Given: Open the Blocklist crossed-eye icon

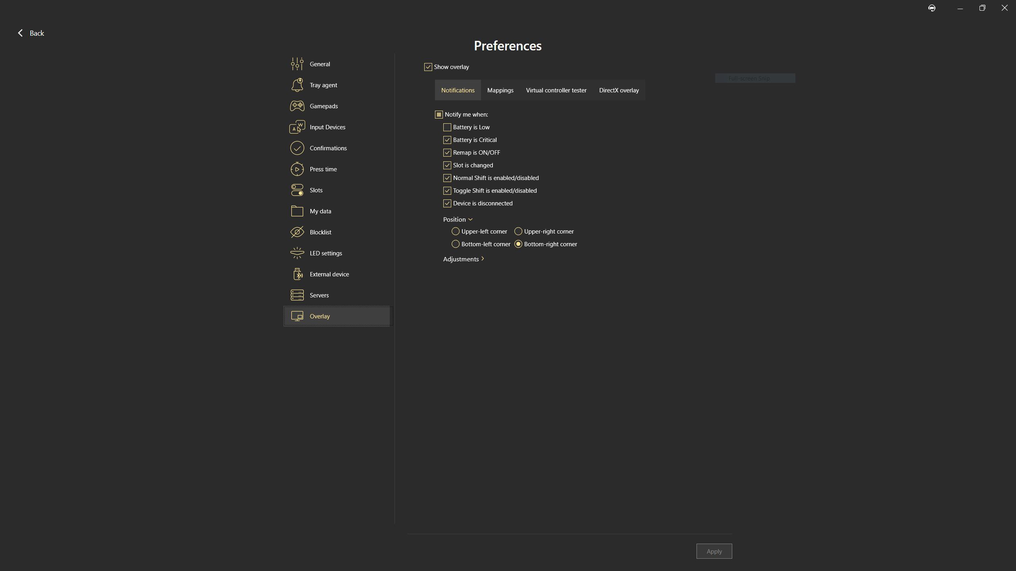Looking at the screenshot, I should 297,232.
